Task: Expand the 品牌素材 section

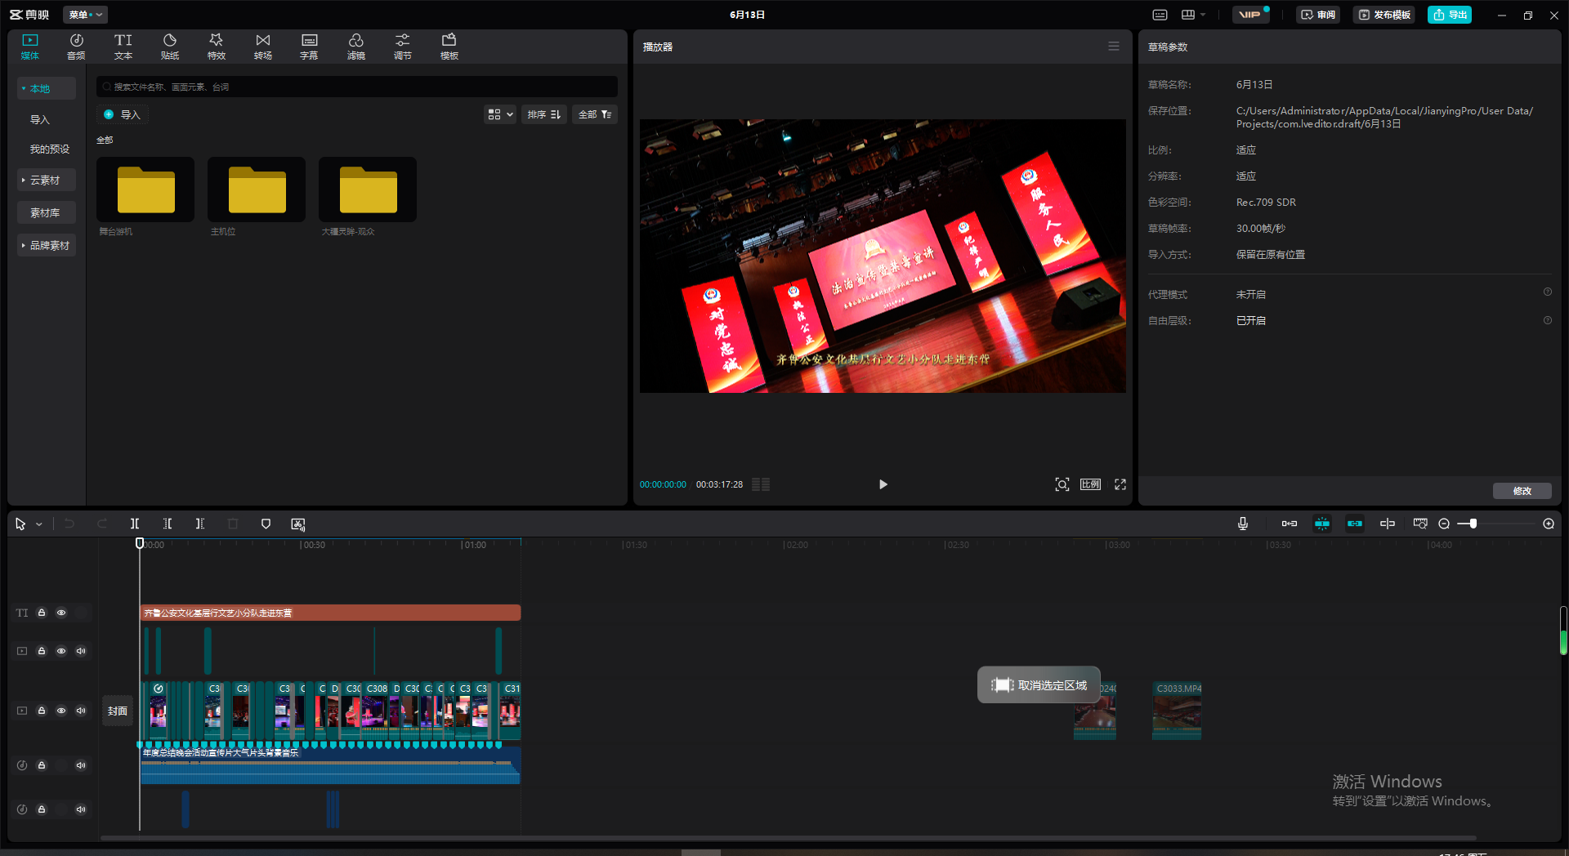Action: [47, 245]
